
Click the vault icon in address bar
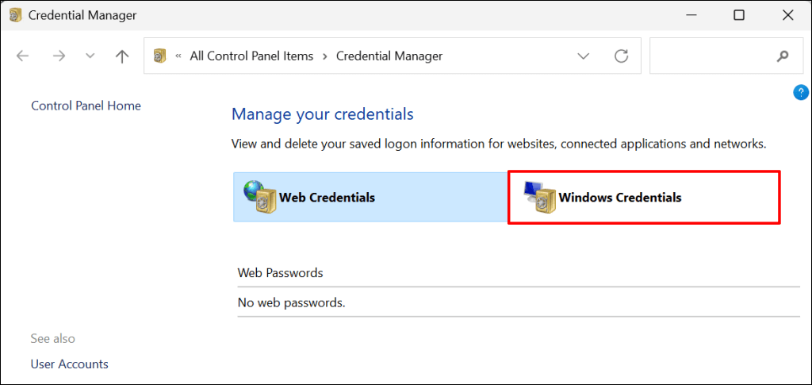(160, 56)
